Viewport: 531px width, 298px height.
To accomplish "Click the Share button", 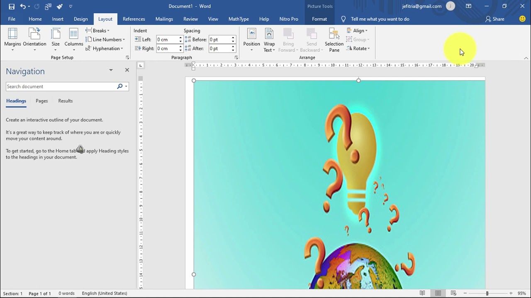I will 495,19.
